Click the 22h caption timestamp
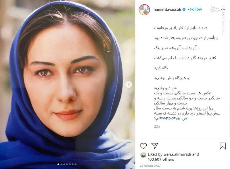Viewport: 230px width, 169px height. [x=157, y=127]
